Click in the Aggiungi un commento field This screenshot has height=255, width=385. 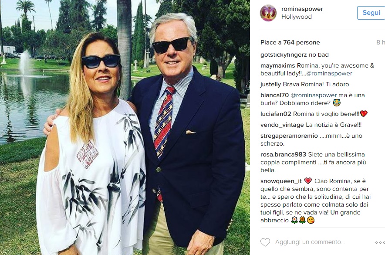coord(310,242)
